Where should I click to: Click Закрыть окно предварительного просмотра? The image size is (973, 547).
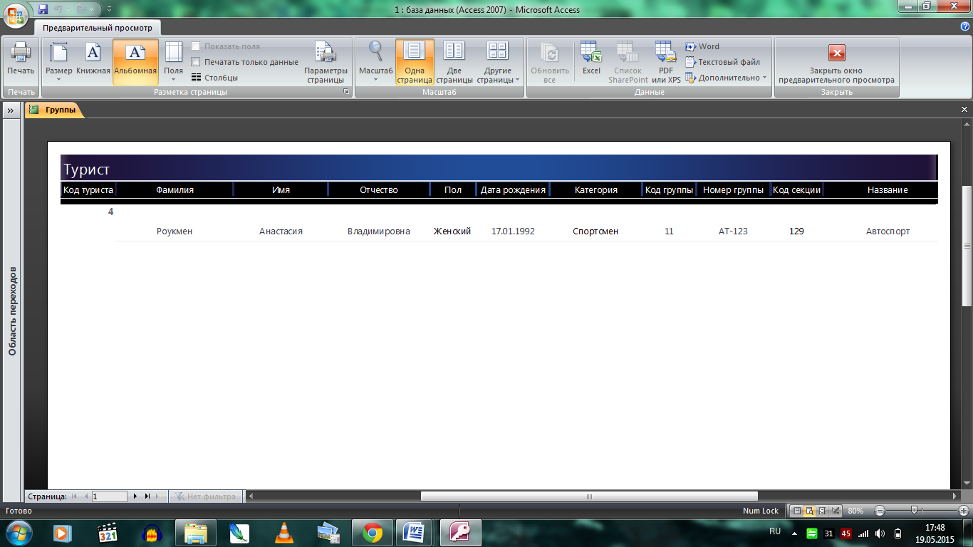[x=836, y=62]
